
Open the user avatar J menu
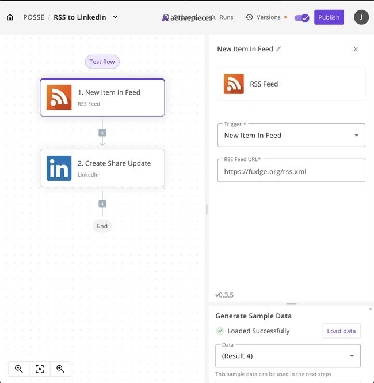tap(361, 17)
